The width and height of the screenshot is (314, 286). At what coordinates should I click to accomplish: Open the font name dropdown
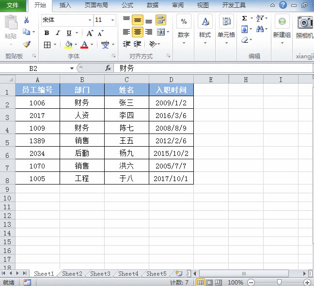(x=90, y=20)
